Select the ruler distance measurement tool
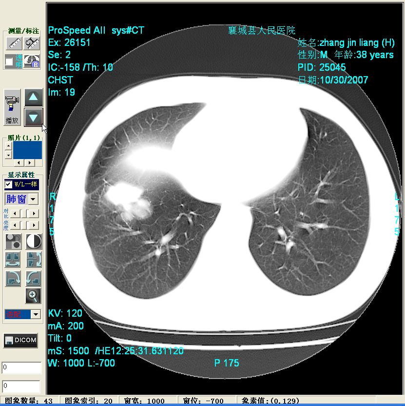 14,43
